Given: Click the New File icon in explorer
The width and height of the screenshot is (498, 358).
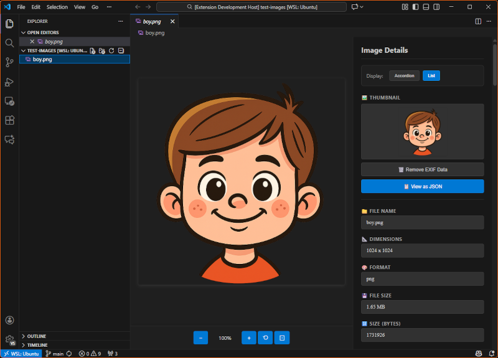Looking at the screenshot, I should point(92,50).
